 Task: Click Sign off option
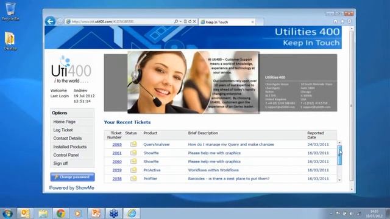click(60, 164)
